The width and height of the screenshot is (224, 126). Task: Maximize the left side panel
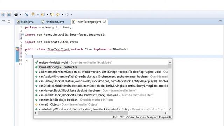(9, 22)
